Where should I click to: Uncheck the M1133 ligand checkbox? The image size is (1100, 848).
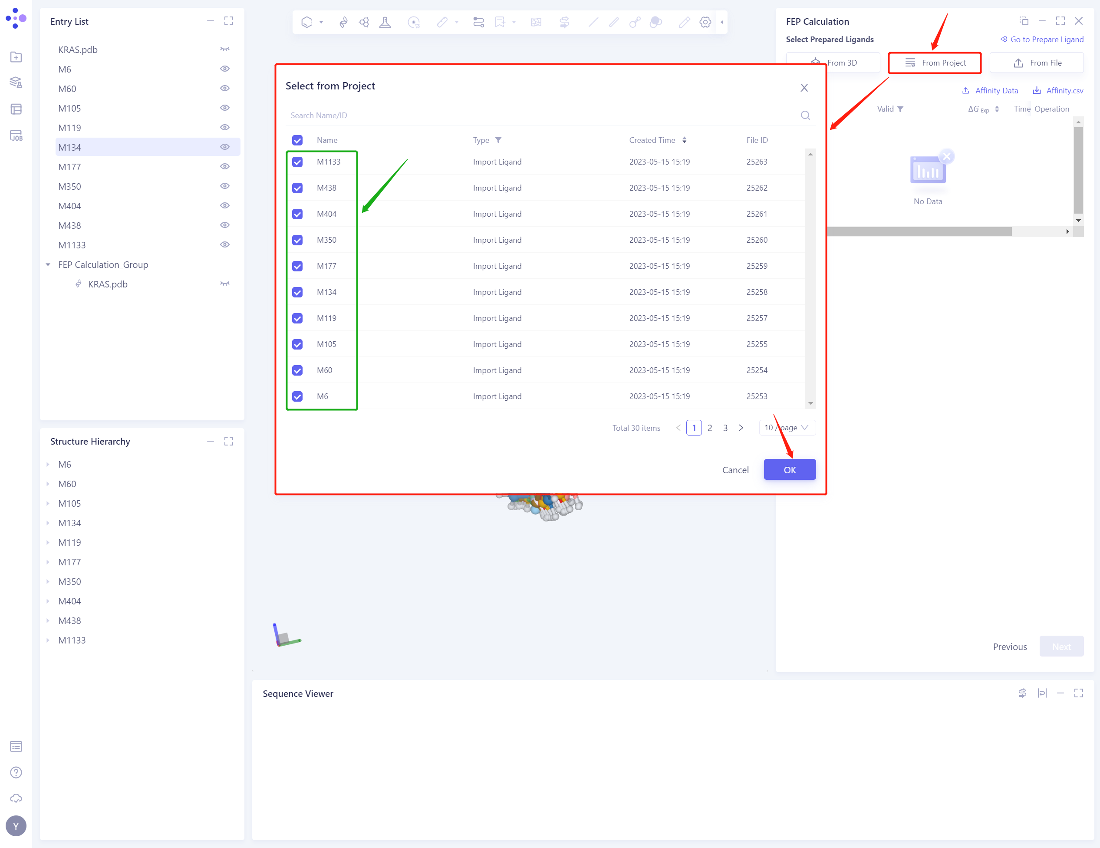[297, 162]
